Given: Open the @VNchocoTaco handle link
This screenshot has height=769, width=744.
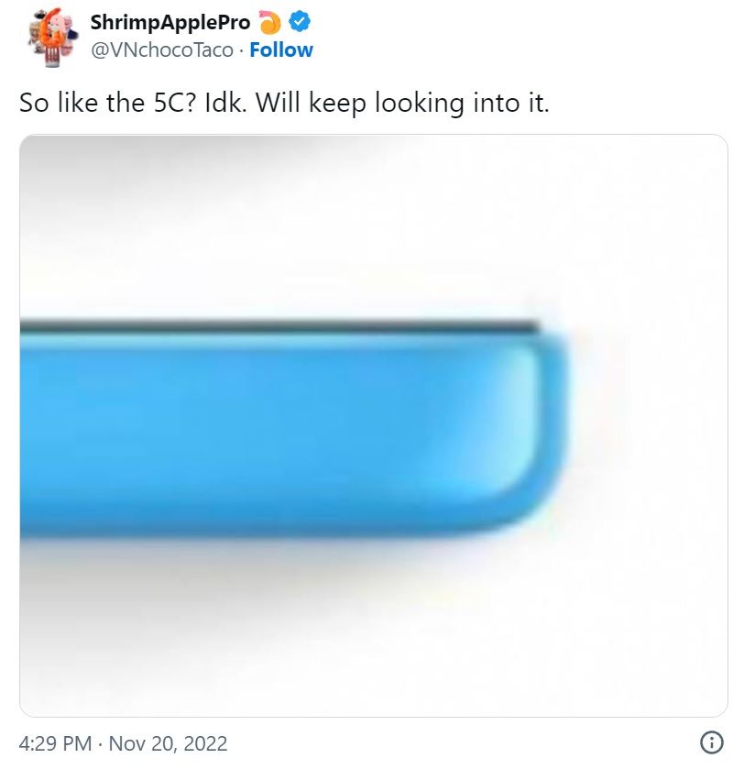Looking at the screenshot, I should click(162, 49).
